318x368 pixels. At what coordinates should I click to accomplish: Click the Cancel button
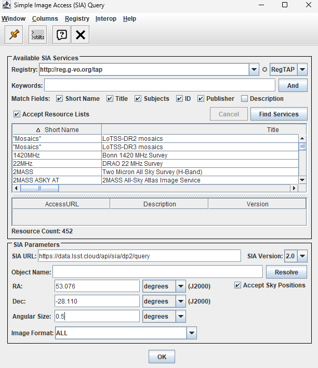pos(229,114)
